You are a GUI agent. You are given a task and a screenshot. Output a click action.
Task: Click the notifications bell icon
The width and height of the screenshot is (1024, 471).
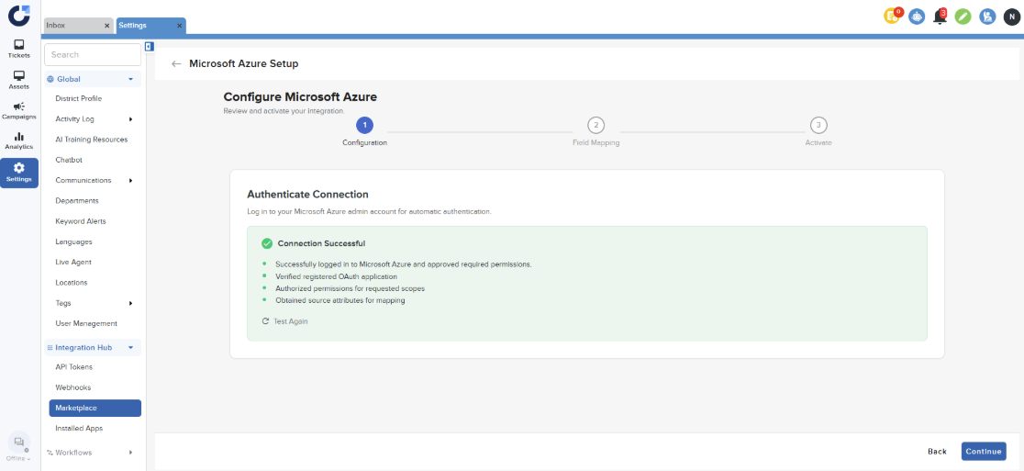pos(939,17)
